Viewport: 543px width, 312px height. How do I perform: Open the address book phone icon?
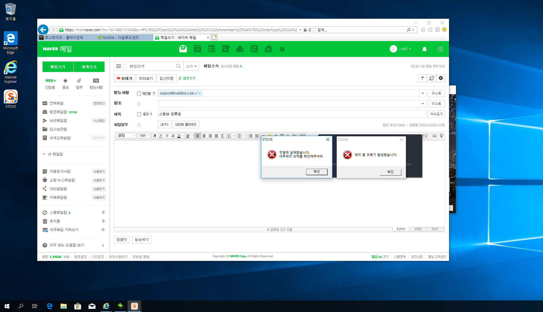(x=225, y=49)
